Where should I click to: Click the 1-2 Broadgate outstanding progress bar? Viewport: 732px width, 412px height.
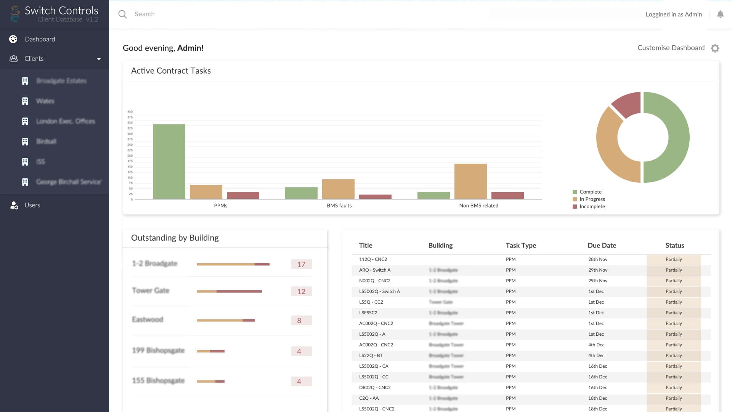[x=233, y=264]
